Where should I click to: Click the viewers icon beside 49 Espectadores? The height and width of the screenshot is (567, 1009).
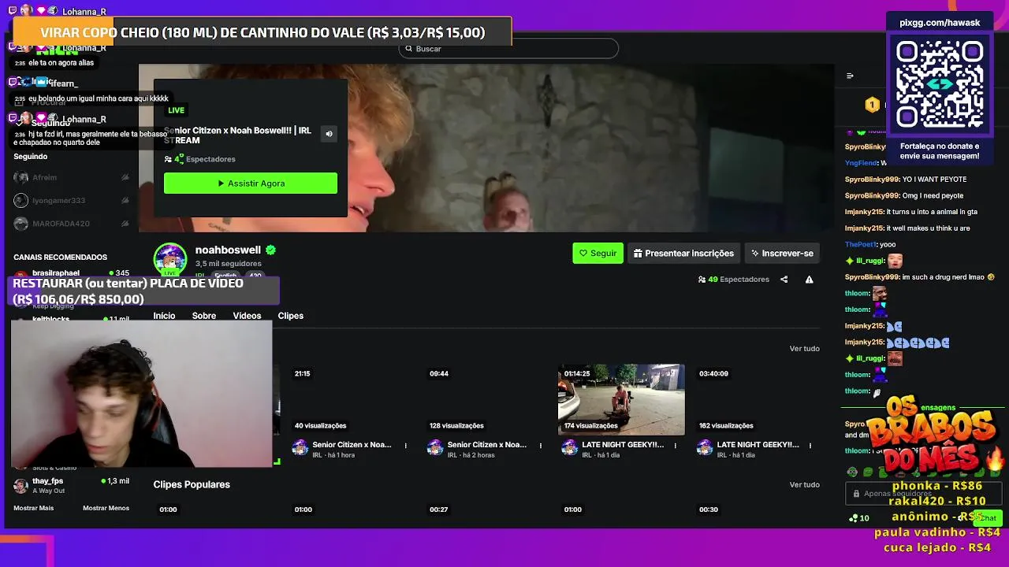702,280
